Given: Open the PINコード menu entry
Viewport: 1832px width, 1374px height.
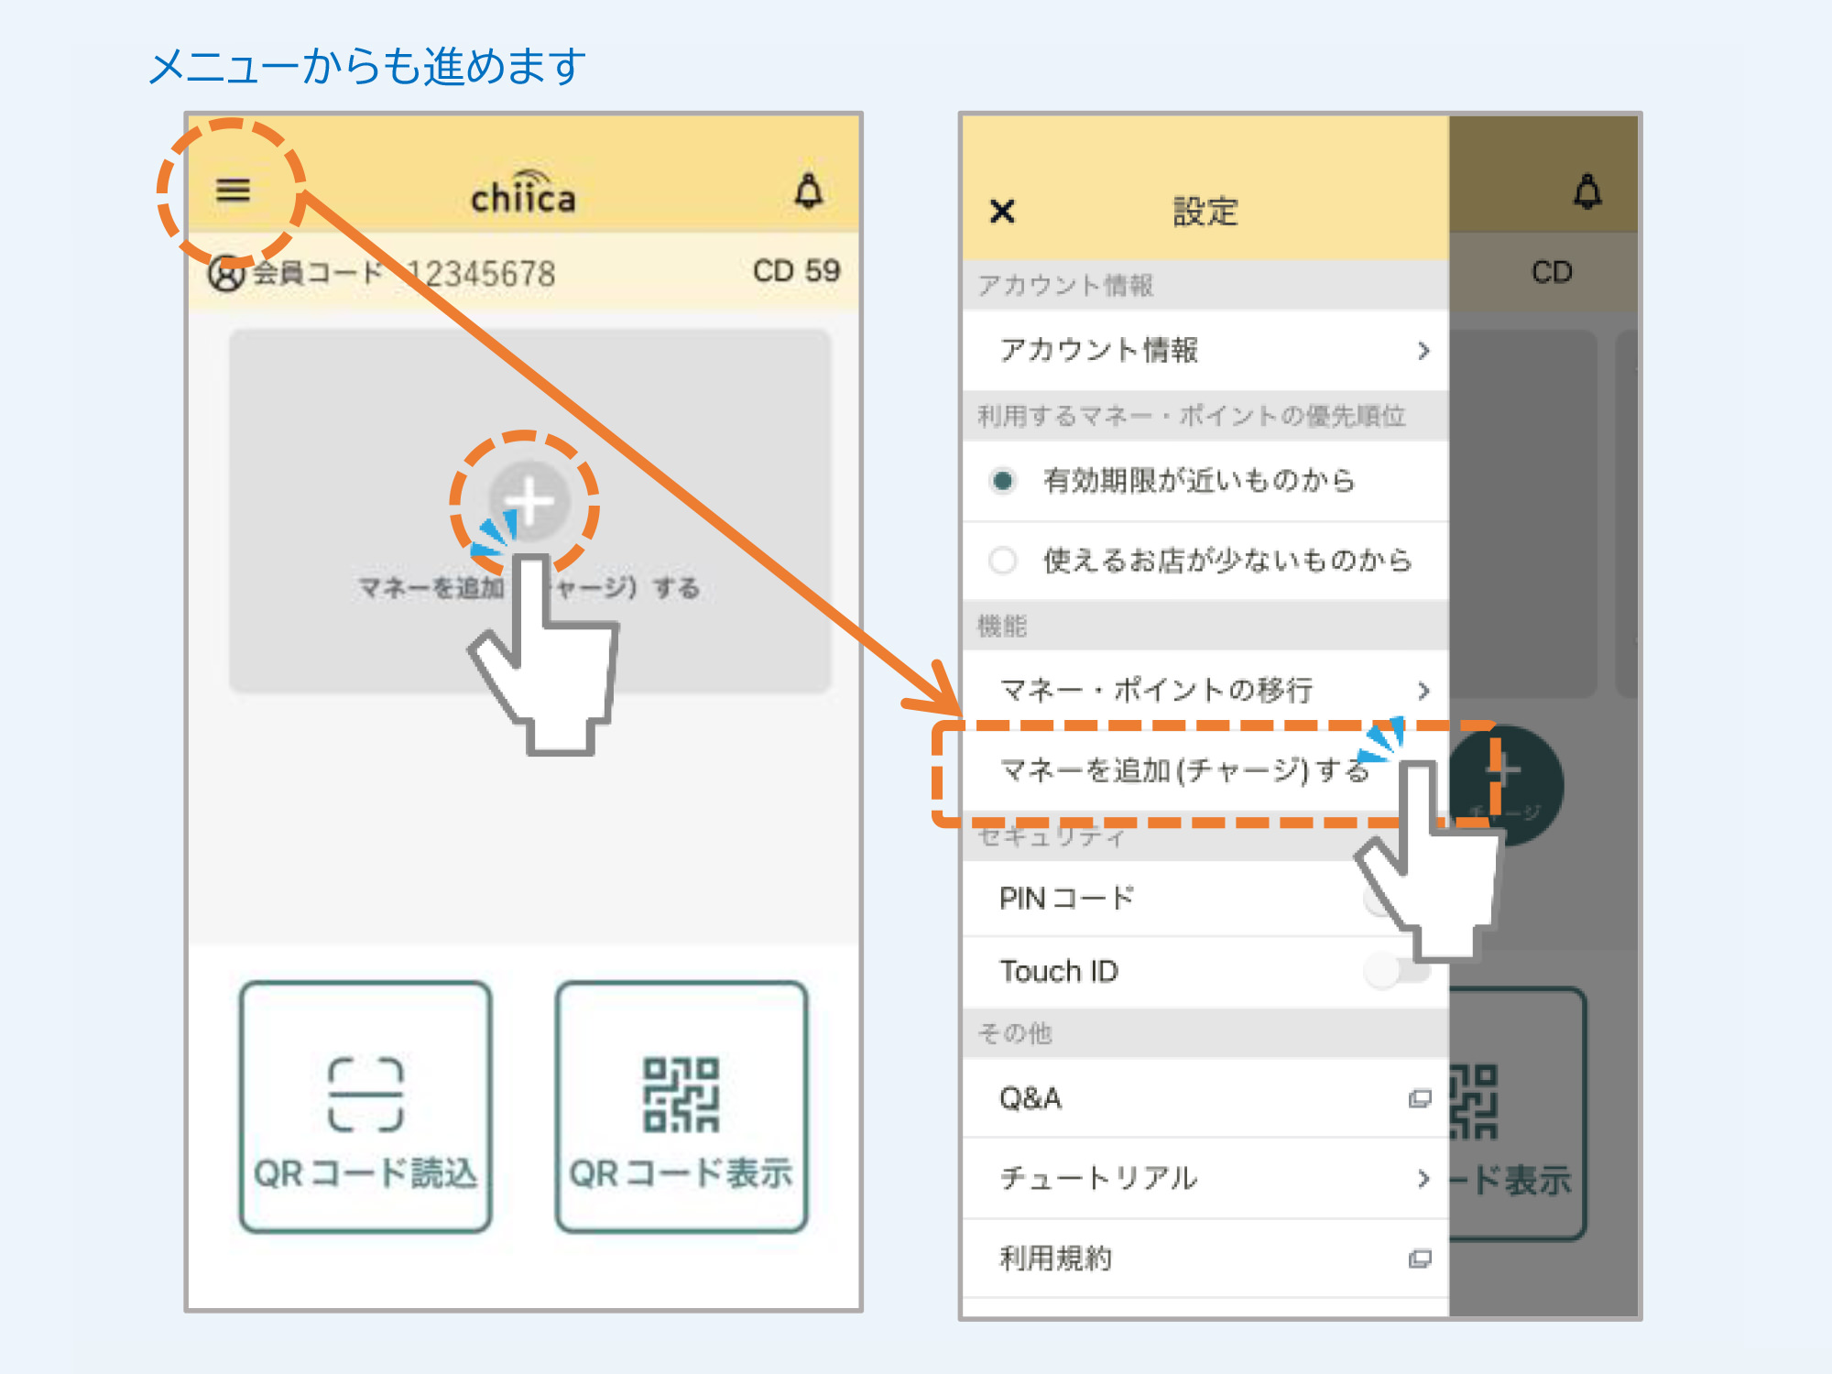Looking at the screenshot, I should (1067, 899).
